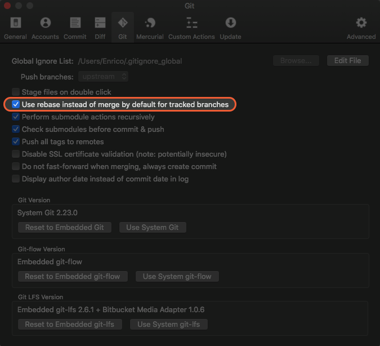Image resolution: width=380 pixels, height=346 pixels.
Task: Enable Stage files on double click
Action: (16, 92)
